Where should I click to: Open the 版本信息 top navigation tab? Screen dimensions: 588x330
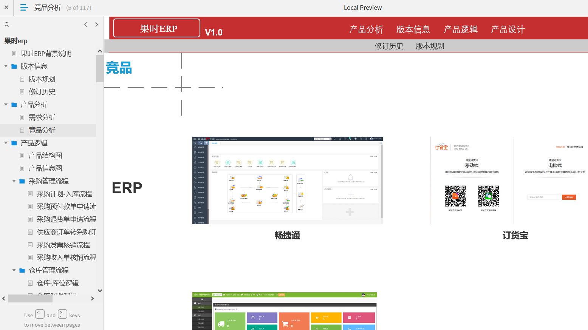(x=413, y=29)
